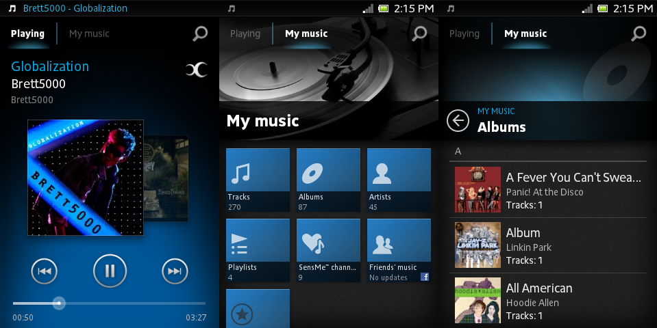
Task: Pause playback with the pause button
Action: [x=110, y=271]
